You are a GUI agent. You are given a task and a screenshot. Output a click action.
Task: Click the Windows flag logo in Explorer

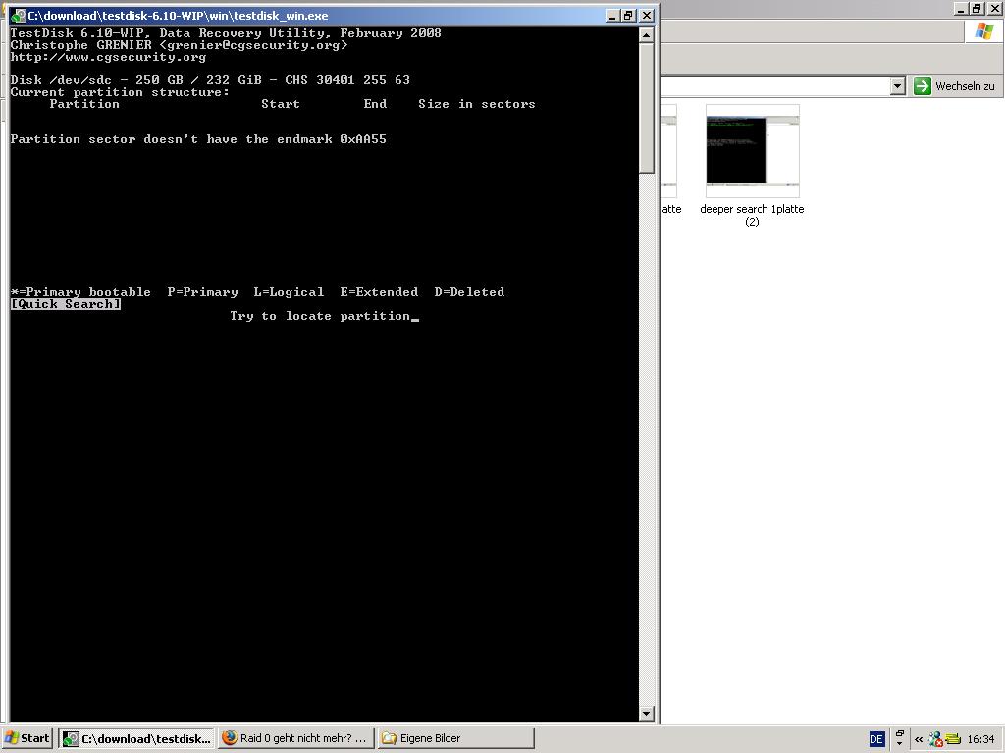(983, 30)
